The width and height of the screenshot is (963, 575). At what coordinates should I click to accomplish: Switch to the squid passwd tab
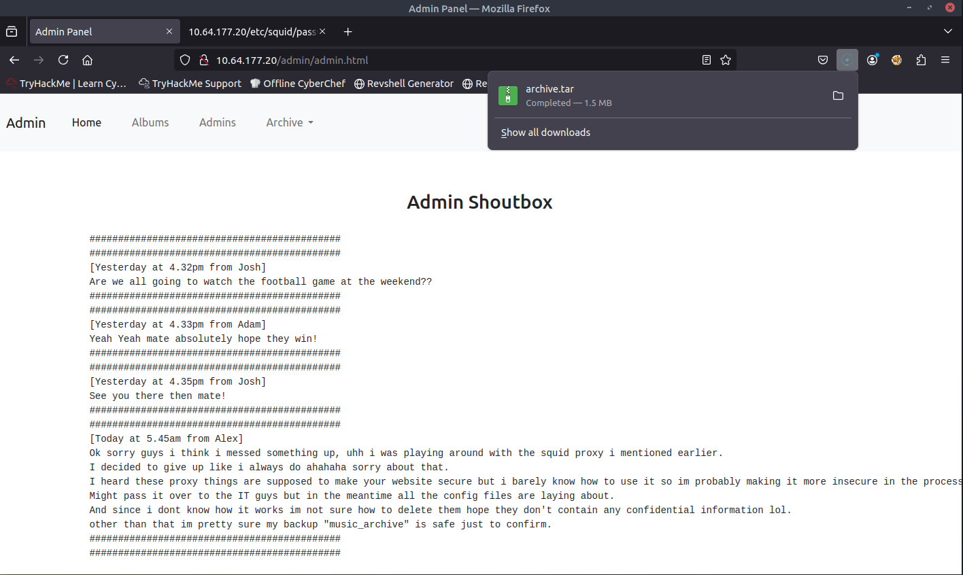(x=252, y=32)
